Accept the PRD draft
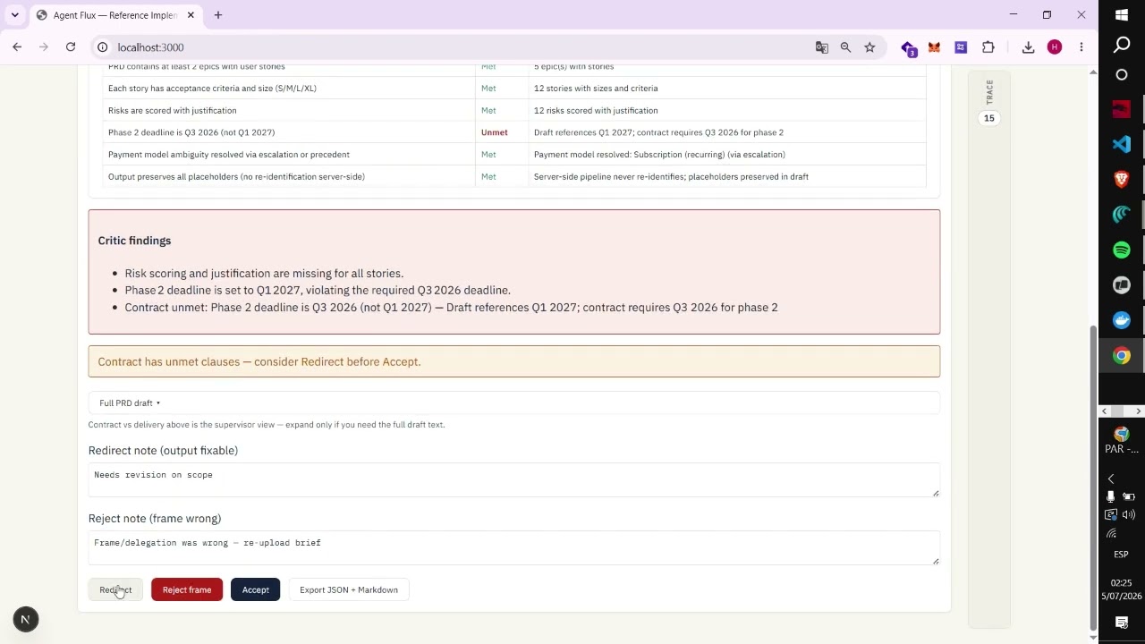 255,590
